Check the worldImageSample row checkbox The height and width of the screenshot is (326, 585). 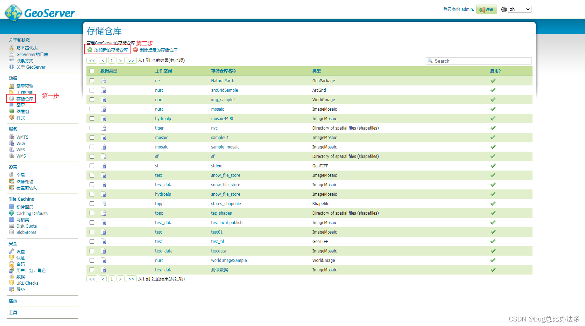point(92,261)
